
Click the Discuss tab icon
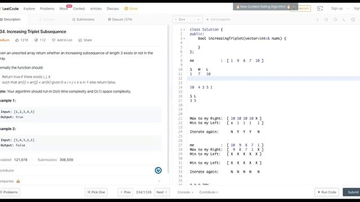tap(110, 20)
